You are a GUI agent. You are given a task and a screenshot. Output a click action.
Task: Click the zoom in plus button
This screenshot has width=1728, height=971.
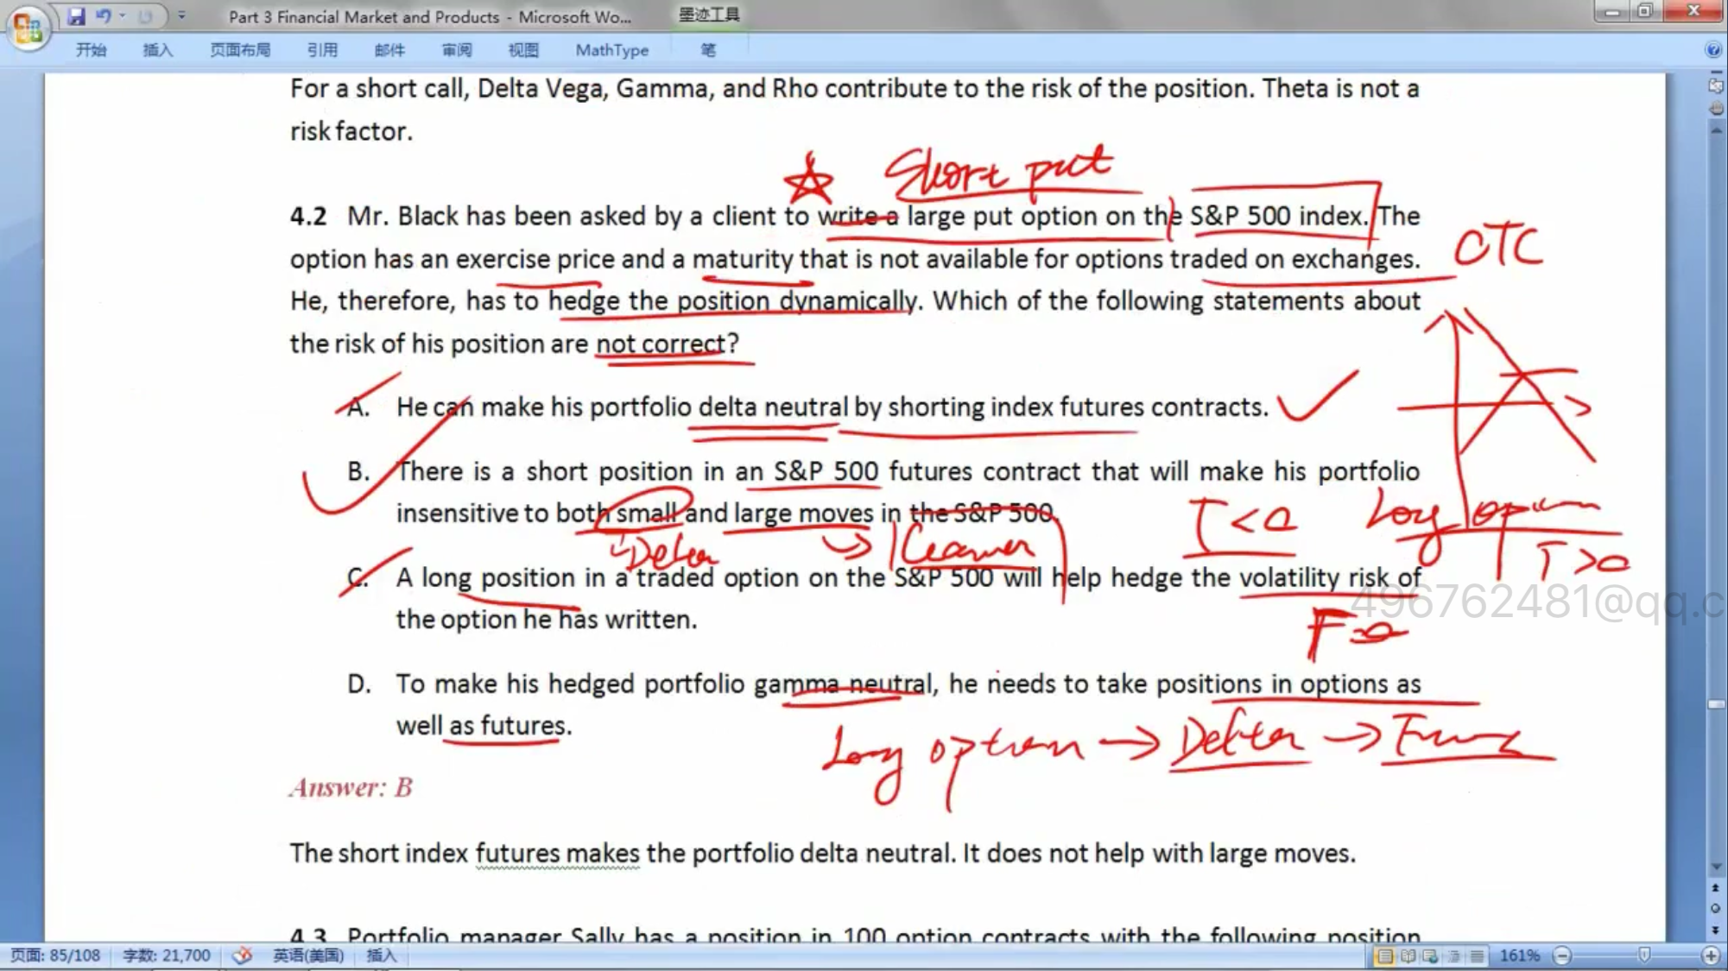[x=1711, y=955]
